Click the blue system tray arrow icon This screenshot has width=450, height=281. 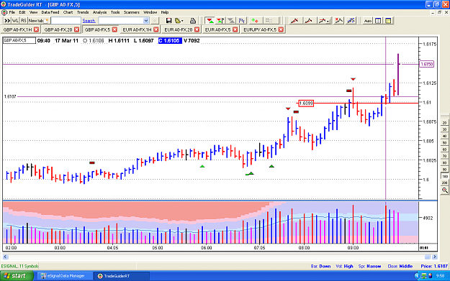(418, 276)
